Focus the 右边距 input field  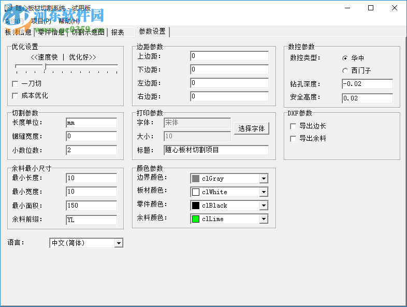pos(229,96)
